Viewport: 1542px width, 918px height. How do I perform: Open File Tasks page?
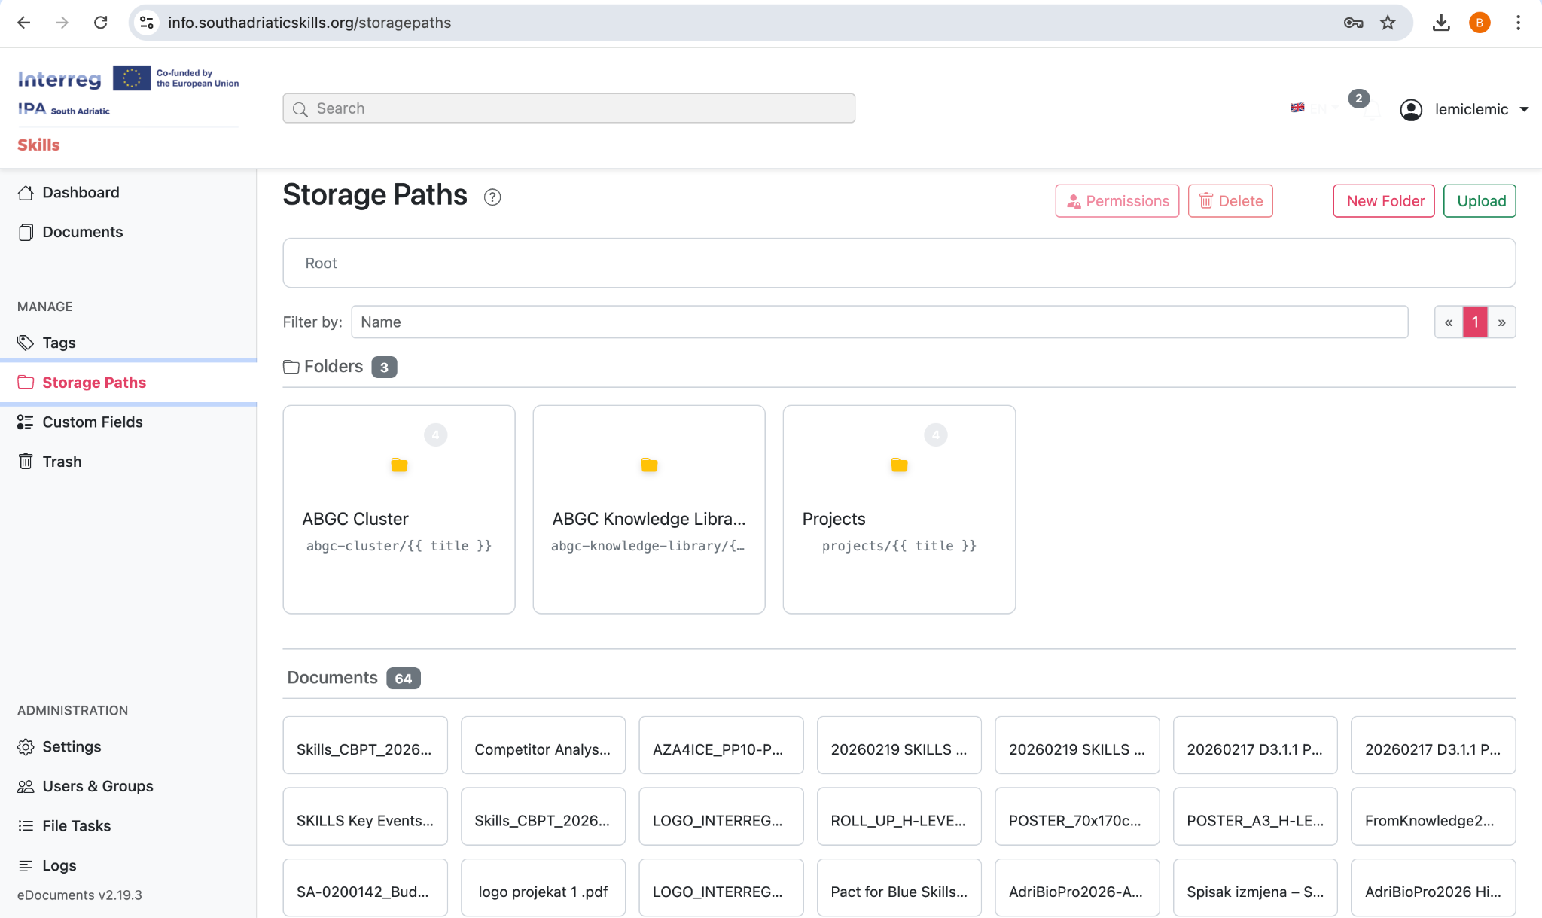[x=76, y=825]
